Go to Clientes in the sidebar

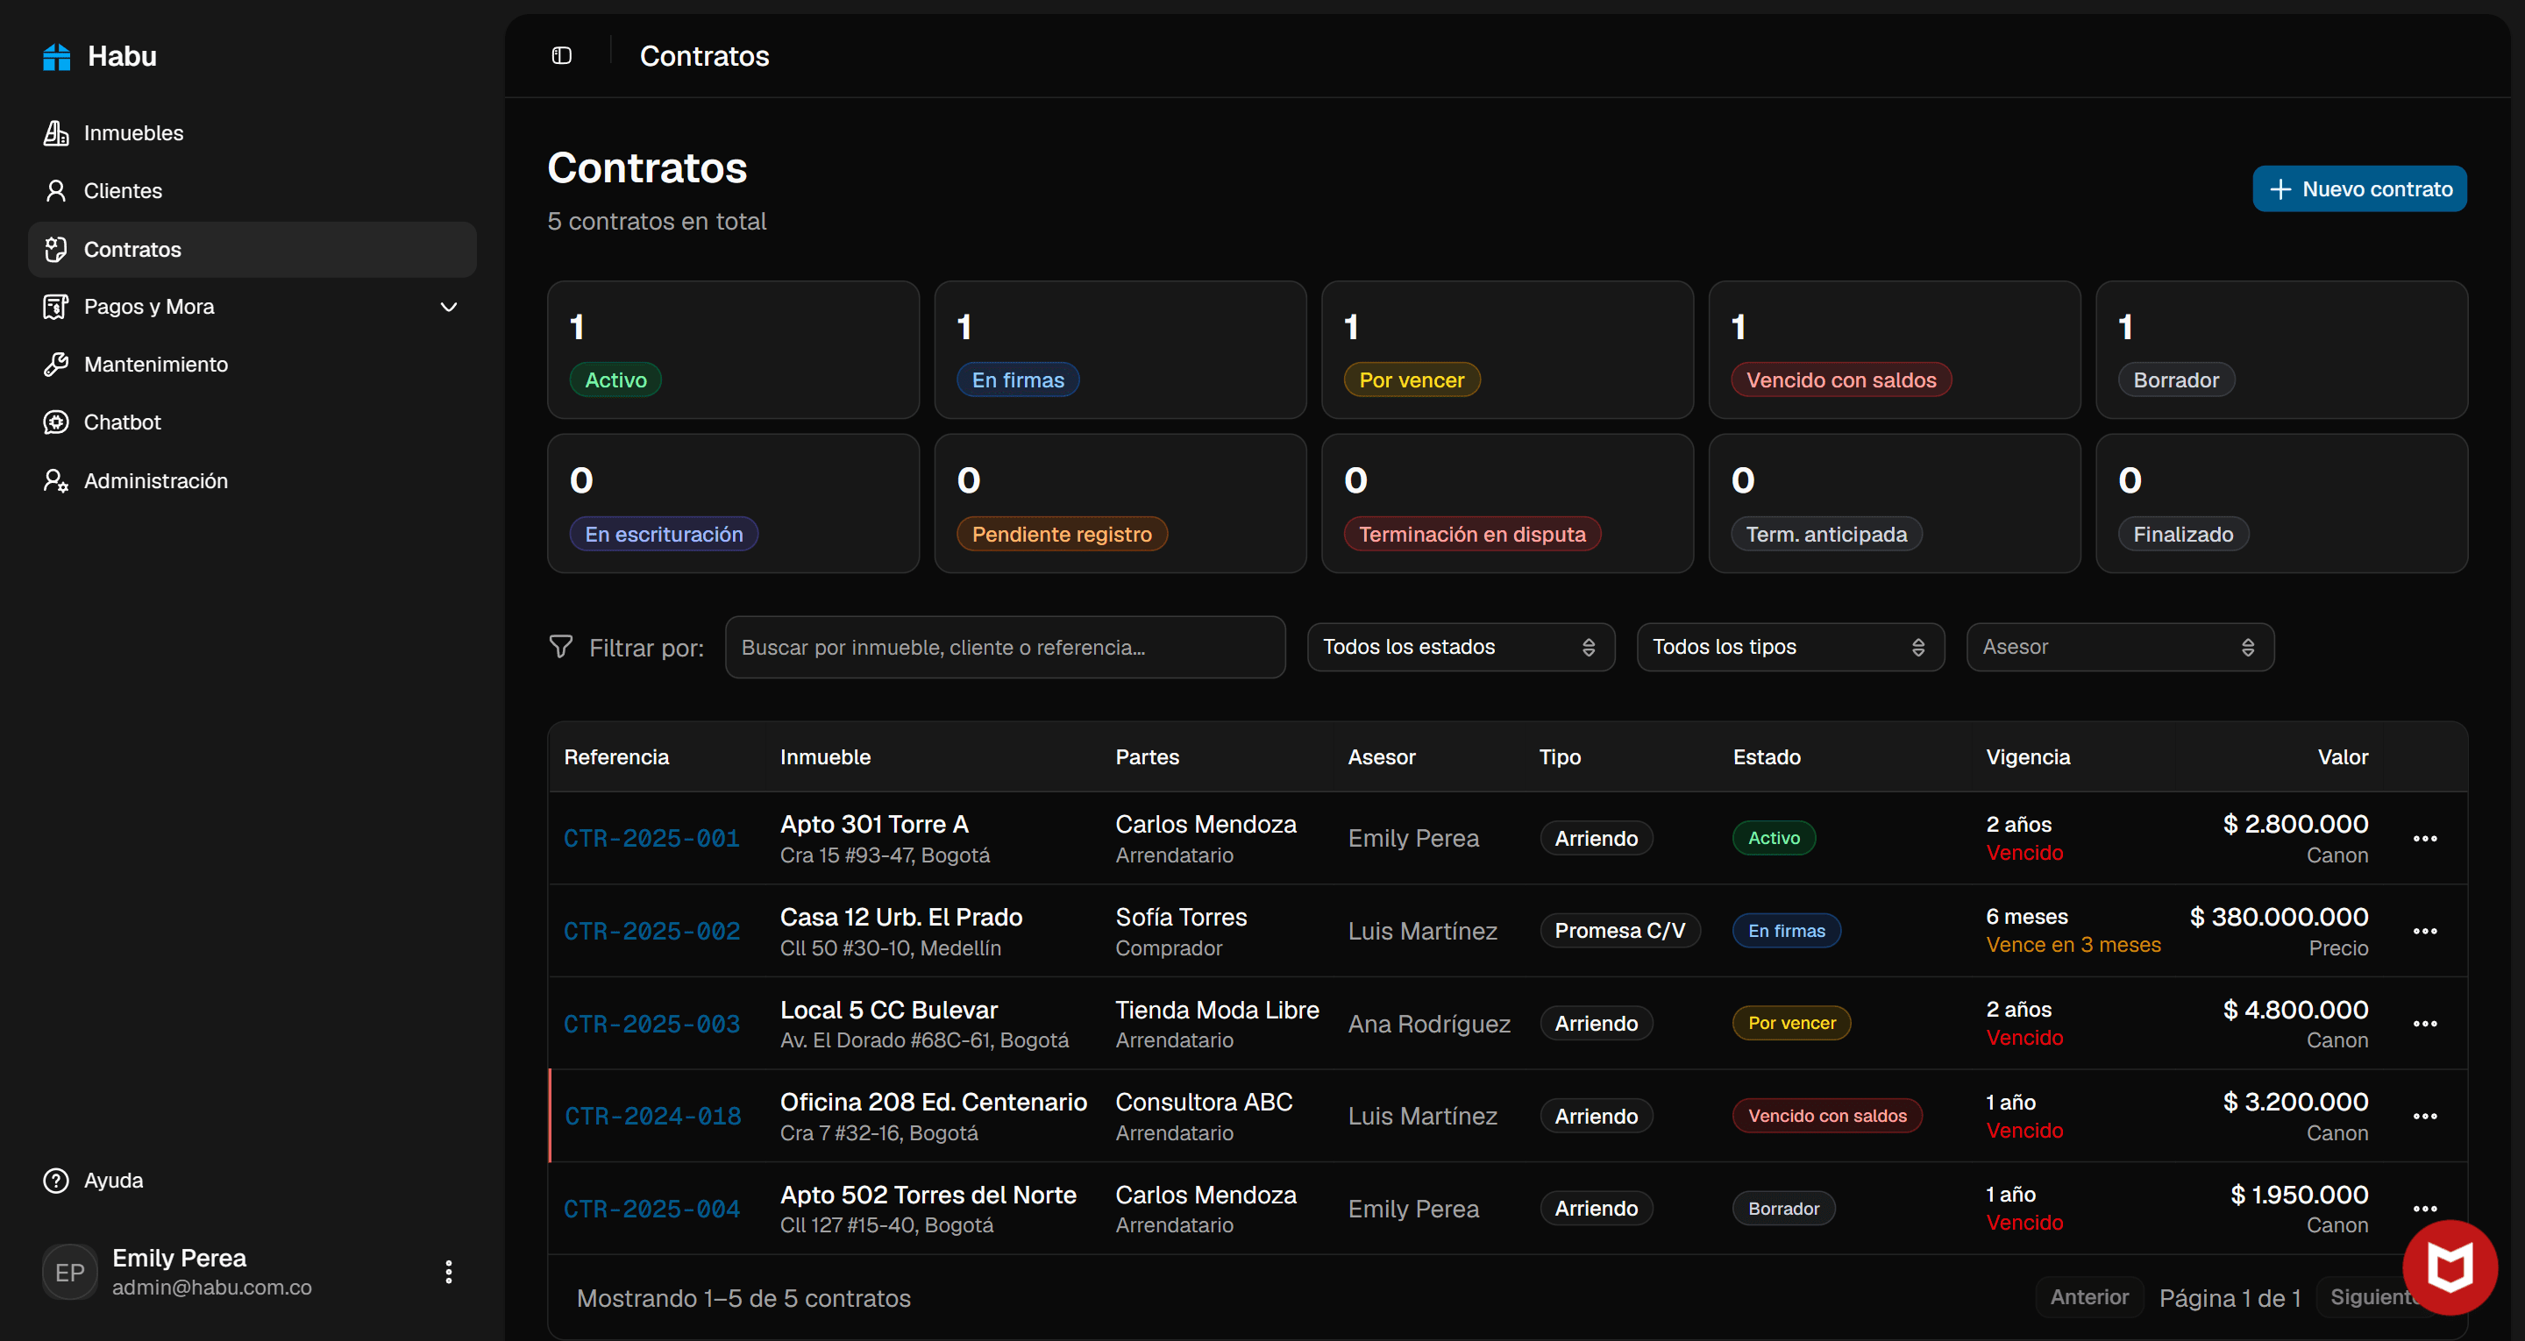pyautogui.click(x=252, y=191)
